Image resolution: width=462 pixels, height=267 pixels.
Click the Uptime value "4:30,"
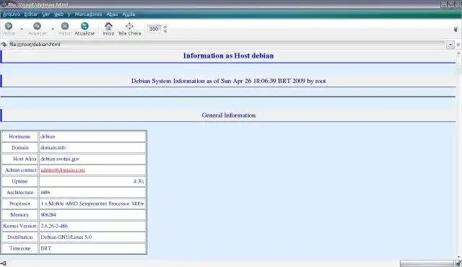click(139, 181)
